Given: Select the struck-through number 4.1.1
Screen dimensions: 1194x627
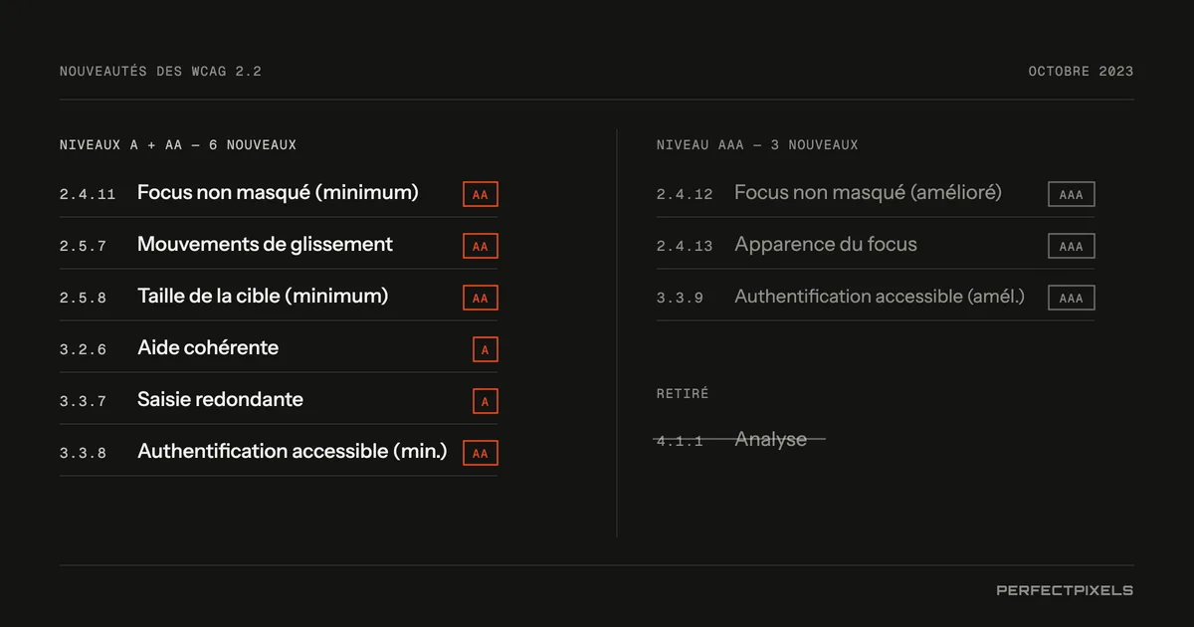Looking at the screenshot, I should [680, 441].
